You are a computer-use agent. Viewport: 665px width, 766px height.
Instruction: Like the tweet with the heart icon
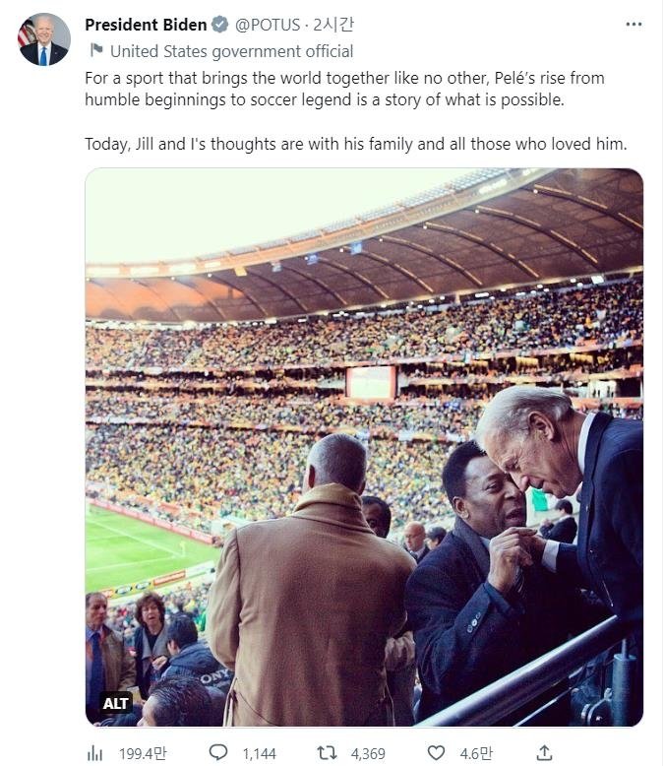coord(436,753)
